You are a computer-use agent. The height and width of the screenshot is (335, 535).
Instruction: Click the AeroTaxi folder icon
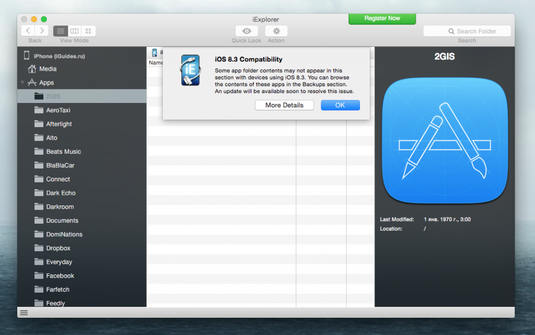coord(39,110)
